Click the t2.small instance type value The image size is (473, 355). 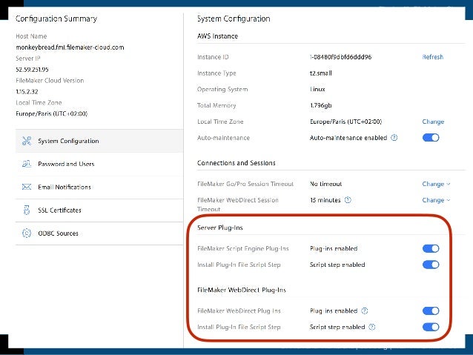pos(321,73)
